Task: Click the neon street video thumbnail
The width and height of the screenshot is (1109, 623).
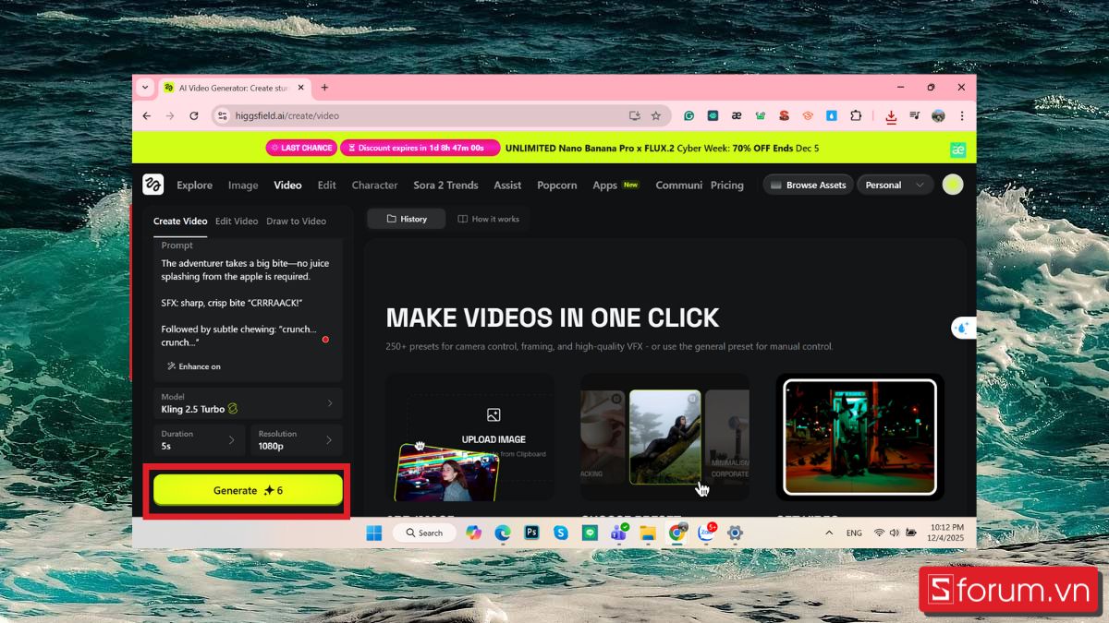Action: tap(859, 437)
